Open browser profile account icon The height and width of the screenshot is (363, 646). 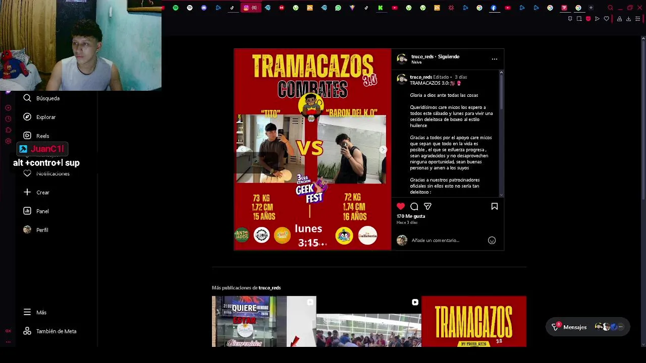619,19
